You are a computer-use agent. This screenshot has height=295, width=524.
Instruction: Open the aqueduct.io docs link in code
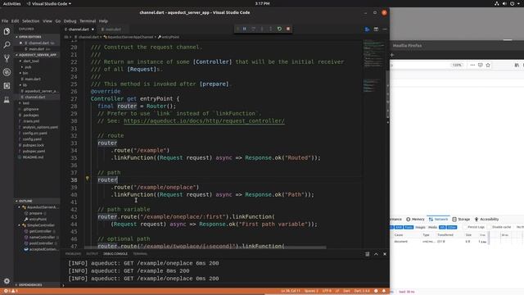click(x=204, y=120)
